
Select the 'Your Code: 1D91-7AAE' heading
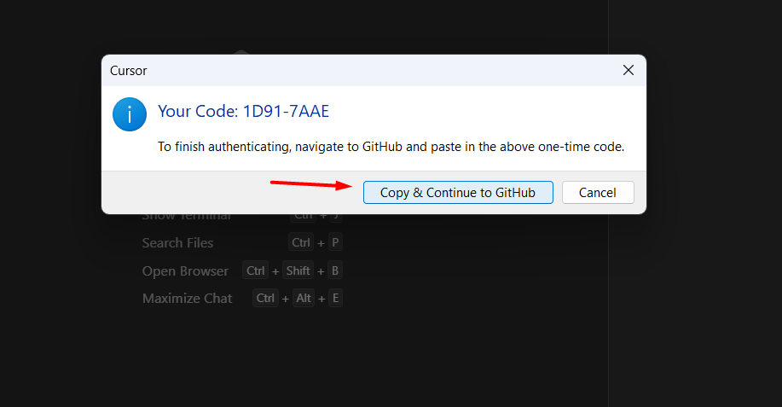coord(243,111)
